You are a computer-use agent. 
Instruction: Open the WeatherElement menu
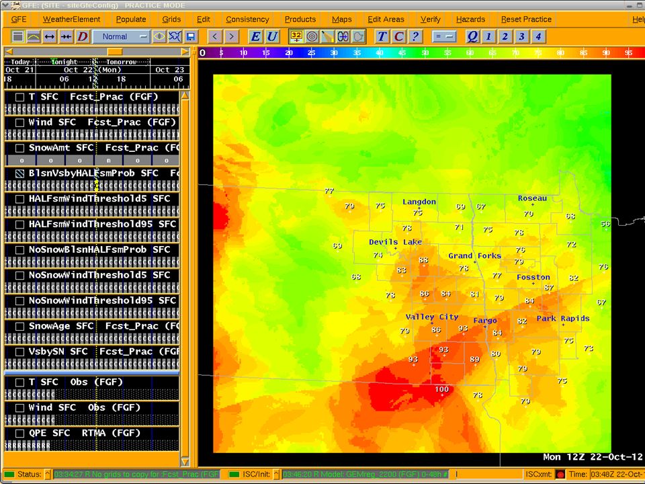coord(72,19)
